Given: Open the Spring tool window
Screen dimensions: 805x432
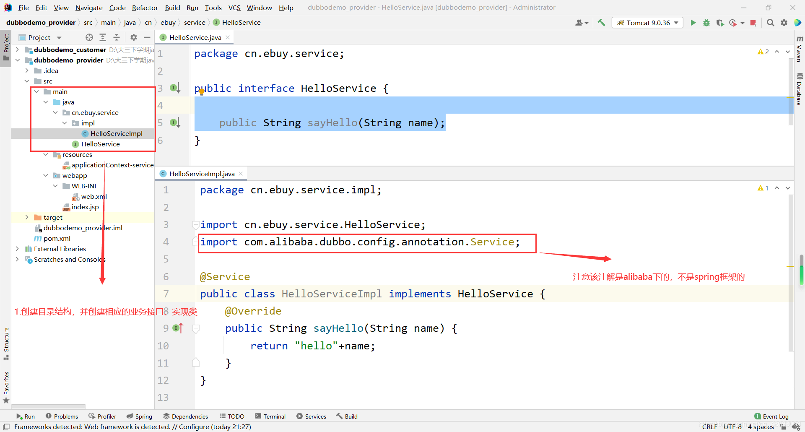Looking at the screenshot, I should (x=139, y=416).
